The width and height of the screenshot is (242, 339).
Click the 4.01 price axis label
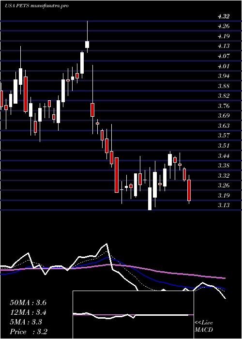pyautogui.click(x=224, y=66)
